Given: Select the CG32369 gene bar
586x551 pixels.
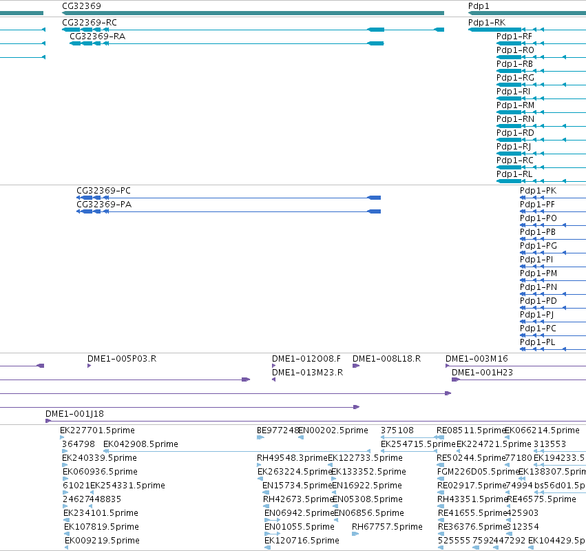Looking at the screenshot, I should coord(253,13).
